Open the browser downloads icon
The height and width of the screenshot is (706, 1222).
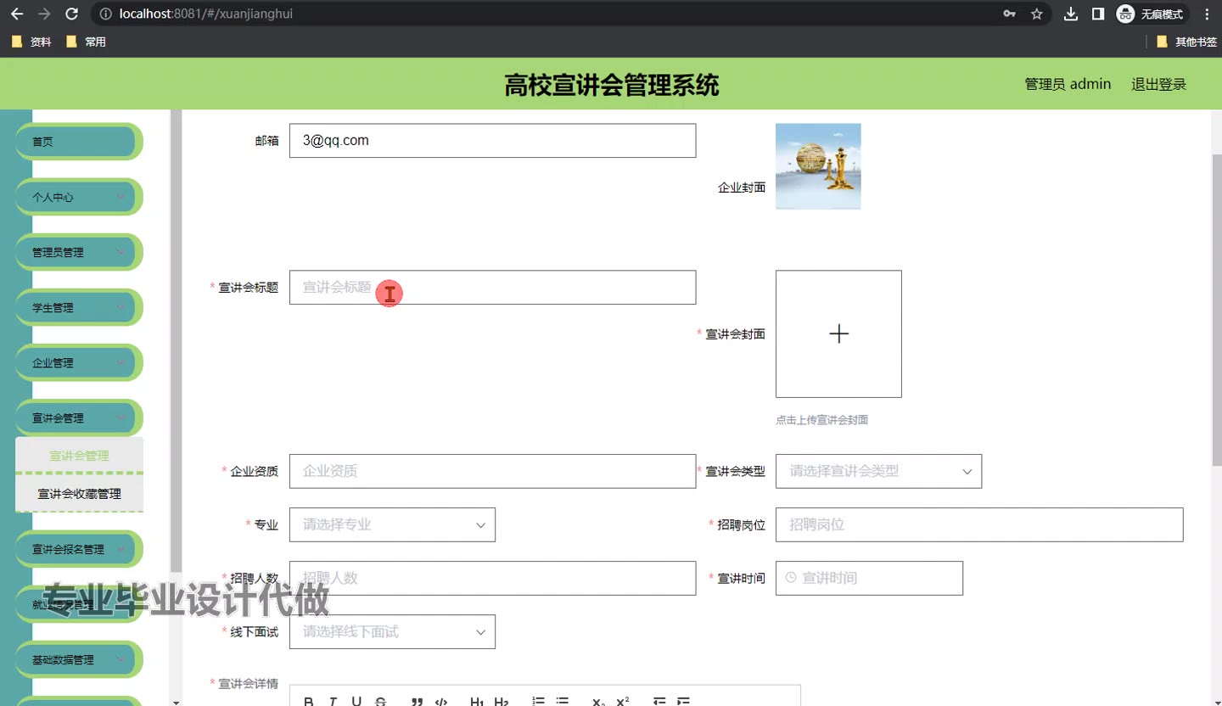pyautogui.click(x=1071, y=14)
